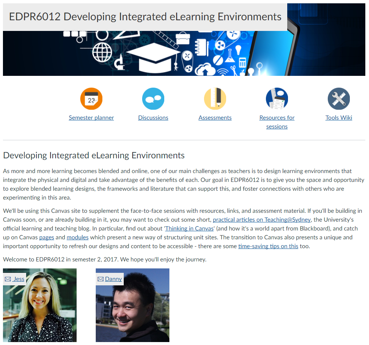Open the Resources for sessions link
This screenshot has width=369, height=345.
pos(277,117)
